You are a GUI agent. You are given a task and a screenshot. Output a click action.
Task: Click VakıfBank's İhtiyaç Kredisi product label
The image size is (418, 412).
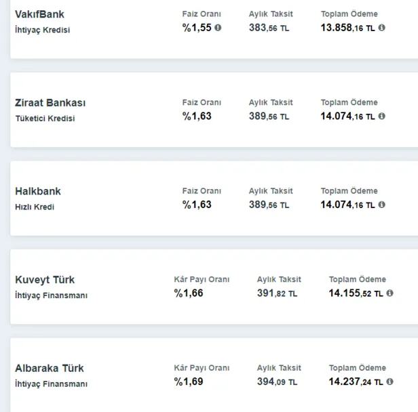coord(43,30)
